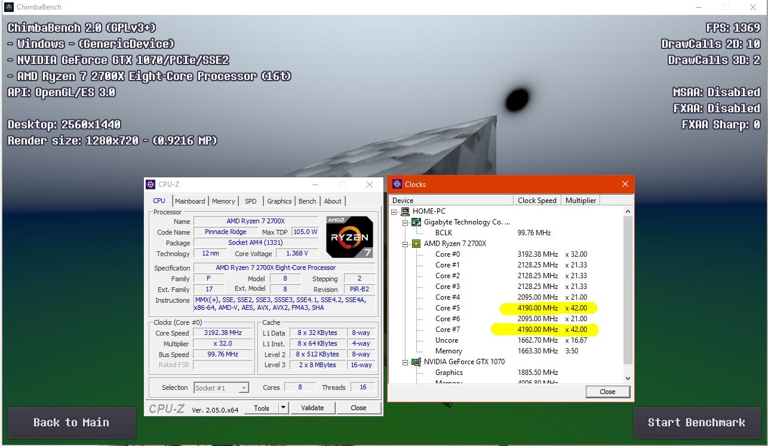Select the Uncore row
Viewport: 768px width, 446px height.
(x=506, y=340)
